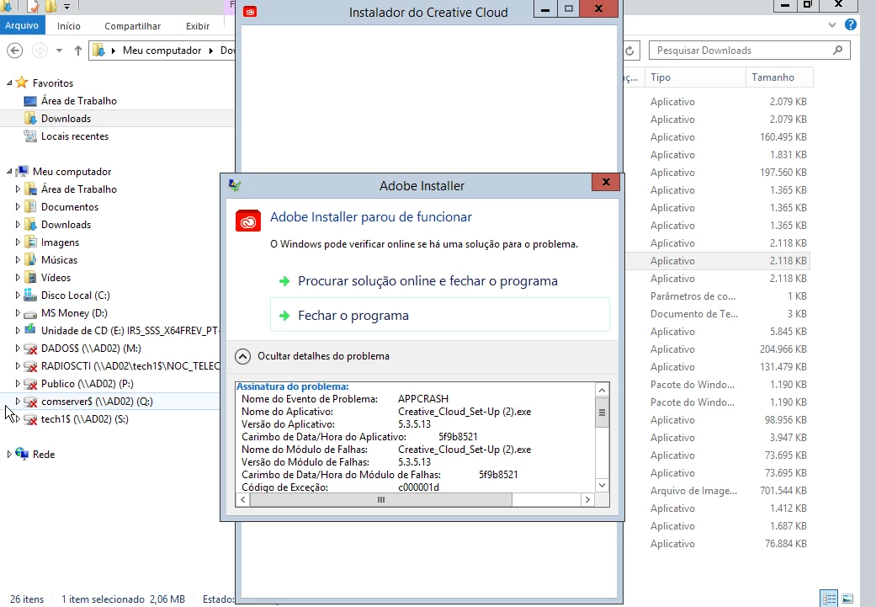Screen dimensions: 876x607
Task: Switch to details view layout
Action: (829, 599)
